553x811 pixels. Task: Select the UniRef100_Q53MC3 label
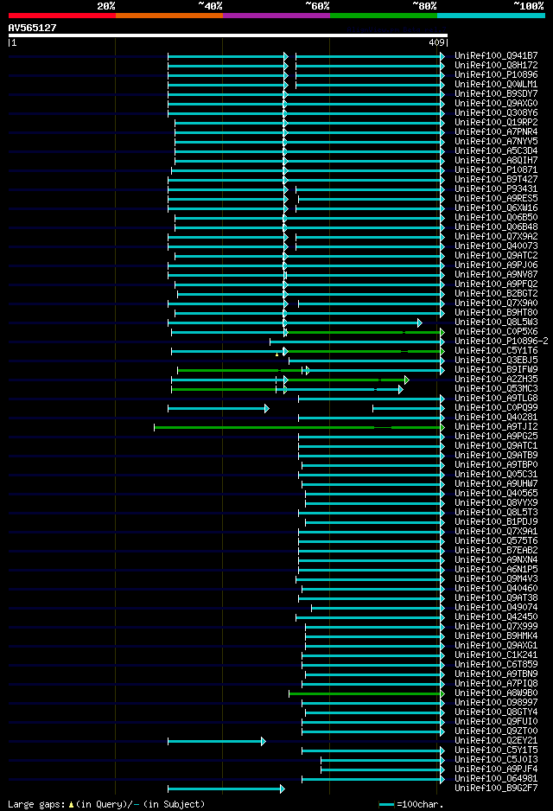click(x=496, y=389)
